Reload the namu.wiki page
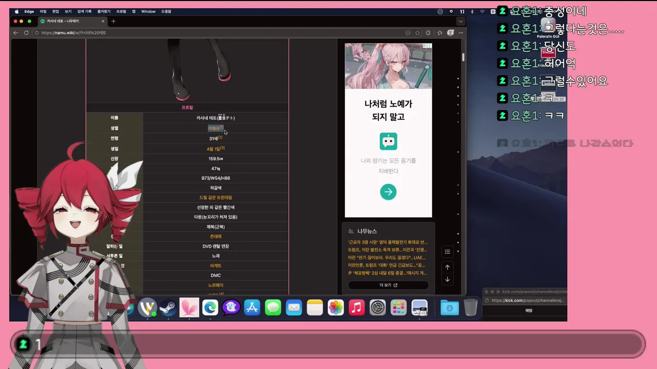The width and height of the screenshot is (657, 369). [x=26, y=33]
